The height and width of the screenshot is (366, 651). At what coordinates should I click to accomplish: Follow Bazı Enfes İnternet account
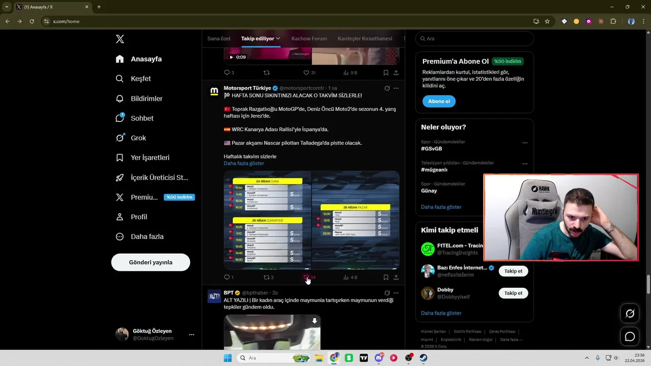pos(513,271)
